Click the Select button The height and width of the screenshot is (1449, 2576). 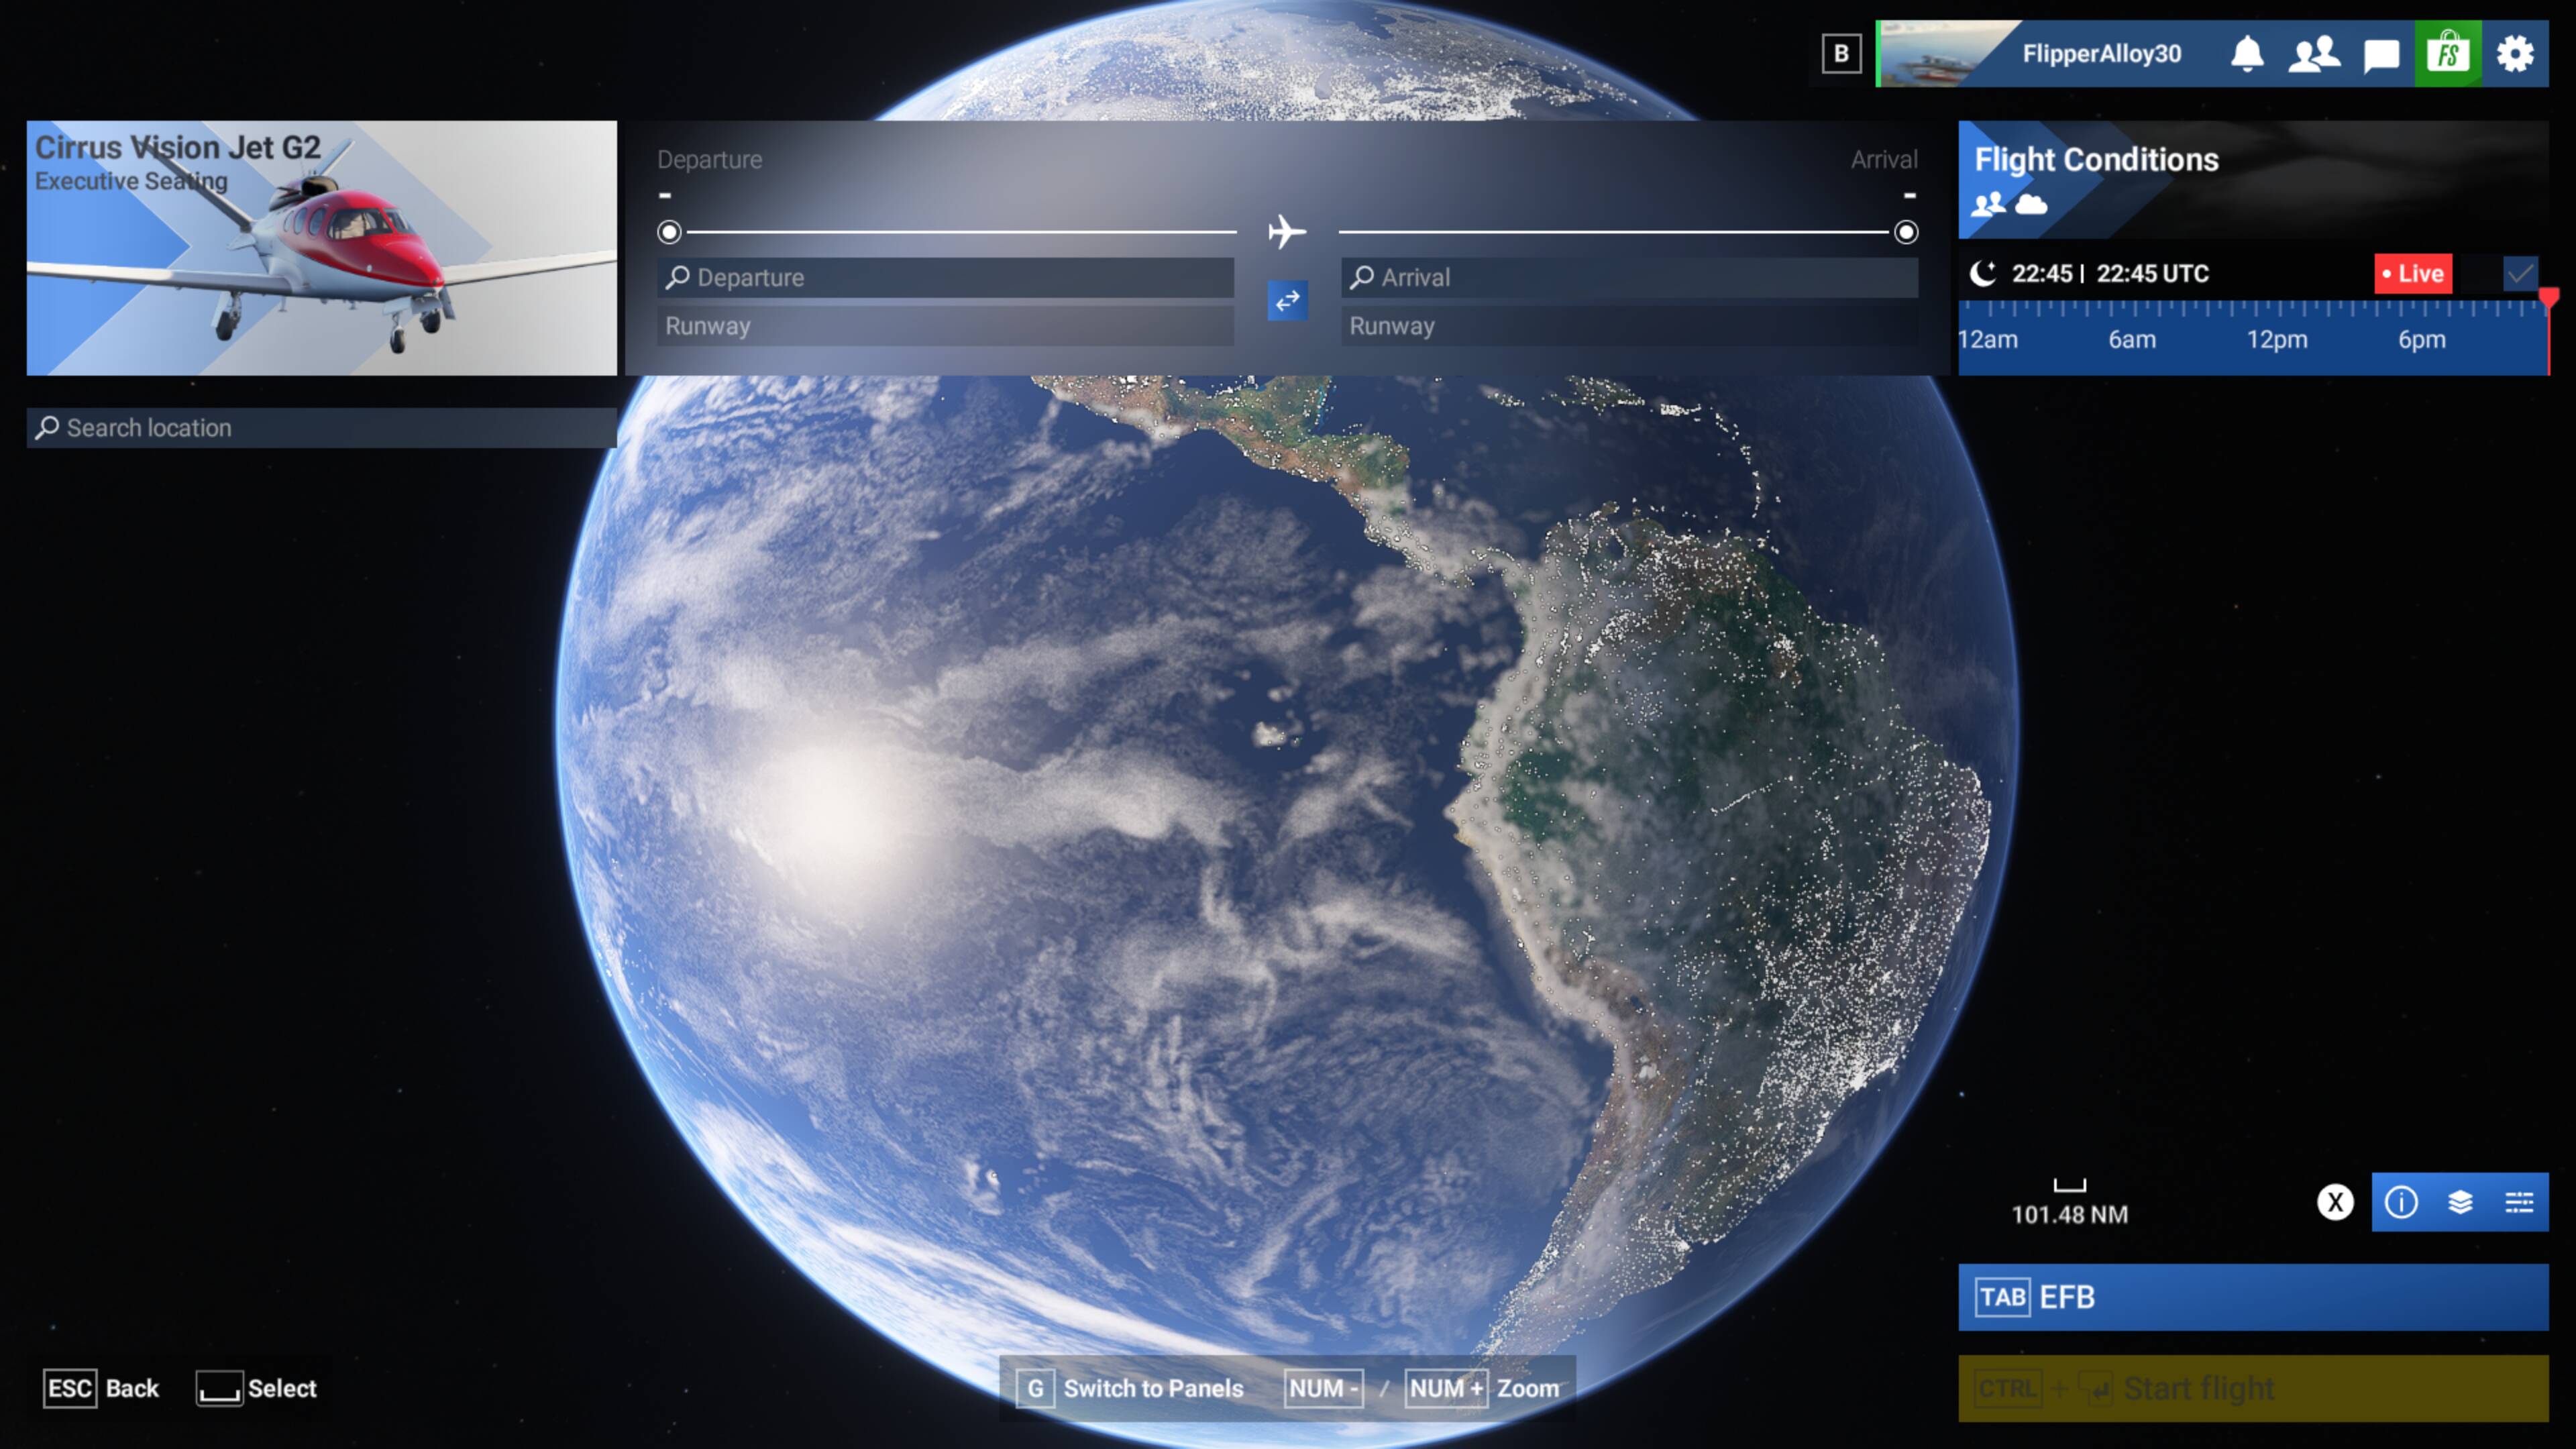257,1388
